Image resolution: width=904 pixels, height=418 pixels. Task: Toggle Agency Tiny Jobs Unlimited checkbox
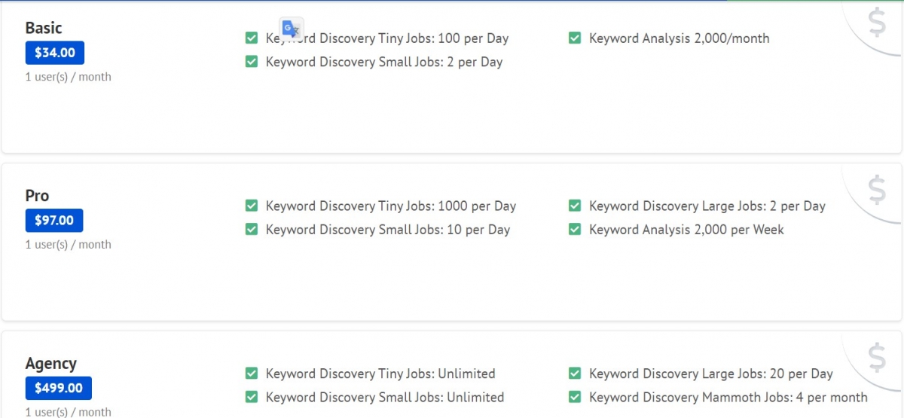[252, 374]
